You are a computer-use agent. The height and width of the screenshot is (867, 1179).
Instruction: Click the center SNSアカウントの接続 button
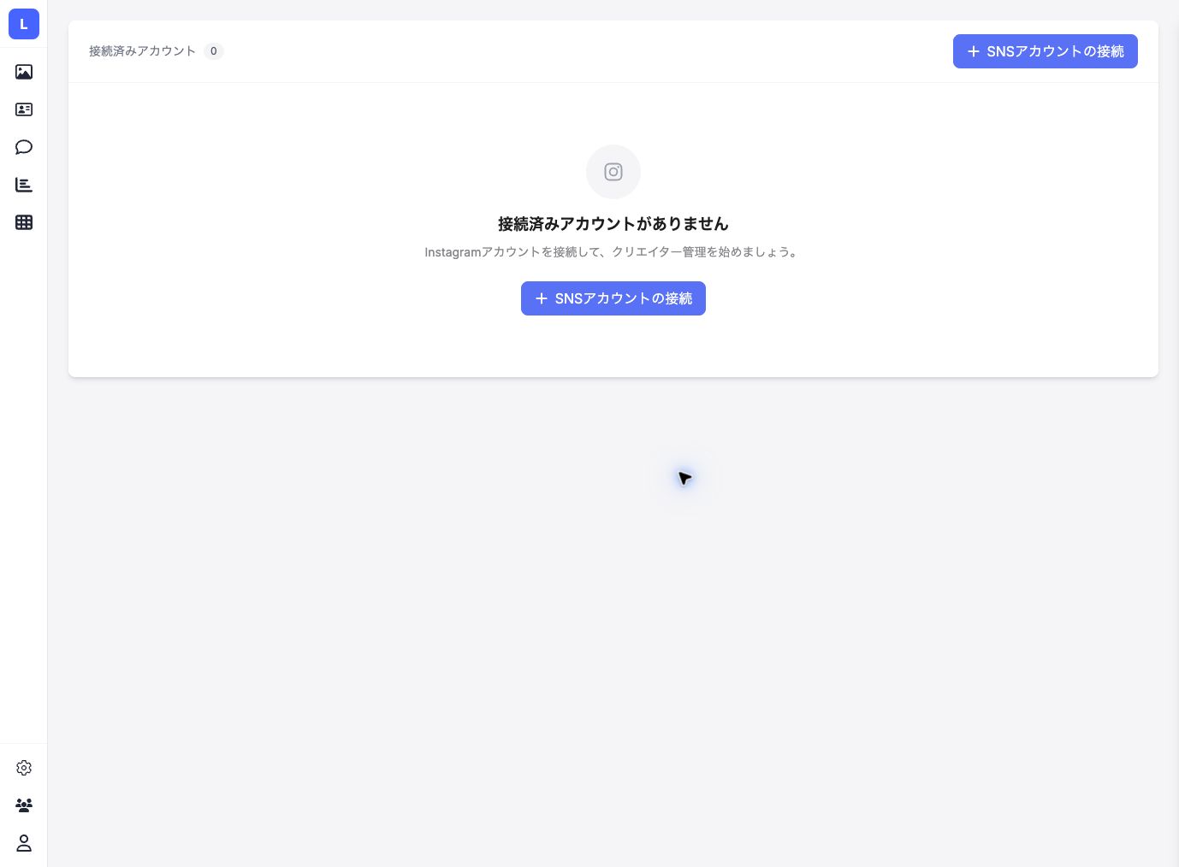[613, 298]
